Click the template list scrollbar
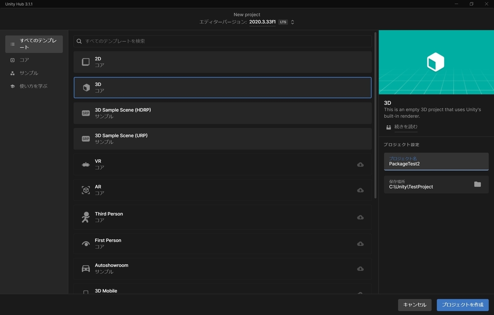The height and width of the screenshot is (315, 494). point(375,115)
